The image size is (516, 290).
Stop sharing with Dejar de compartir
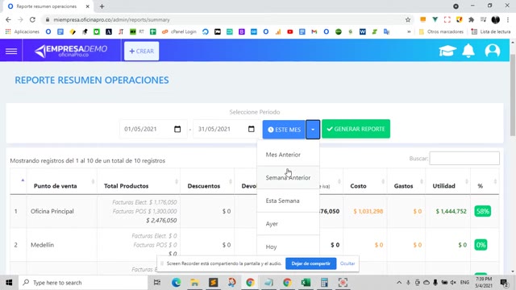(x=310, y=263)
